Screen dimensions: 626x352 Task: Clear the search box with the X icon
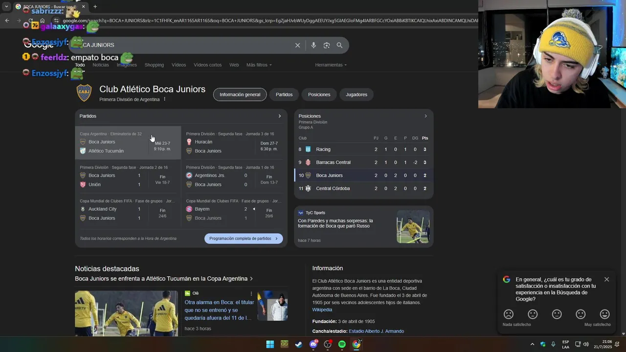[297, 45]
